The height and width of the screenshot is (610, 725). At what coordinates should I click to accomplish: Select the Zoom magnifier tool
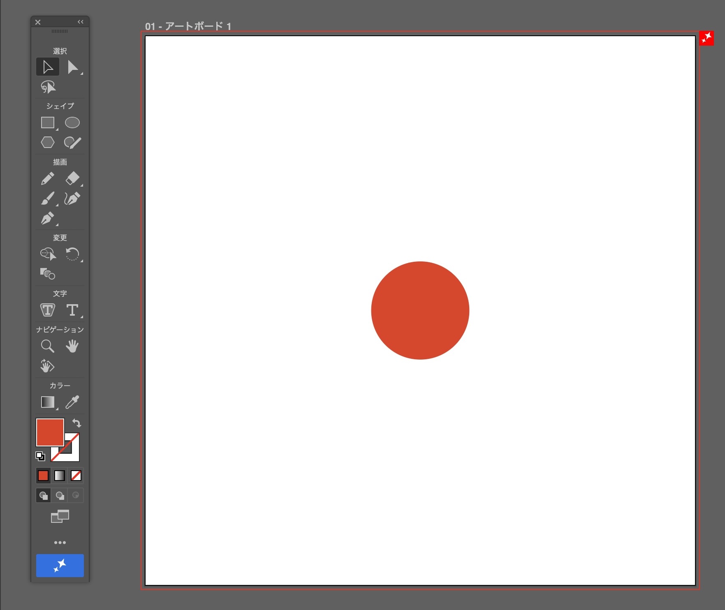point(48,346)
